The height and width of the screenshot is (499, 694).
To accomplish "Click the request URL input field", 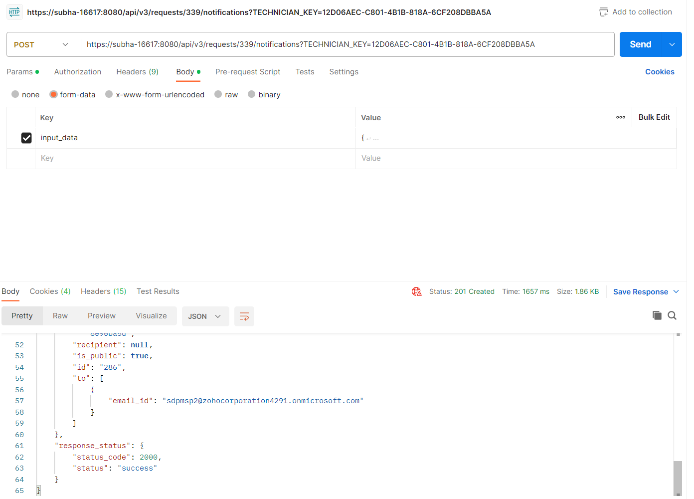I will pos(344,44).
